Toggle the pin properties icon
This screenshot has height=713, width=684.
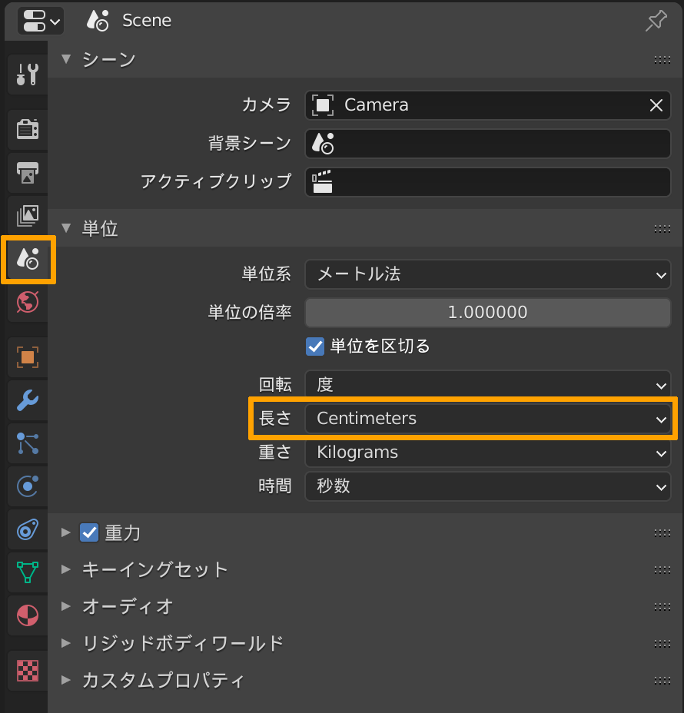click(x=656, y=21)
